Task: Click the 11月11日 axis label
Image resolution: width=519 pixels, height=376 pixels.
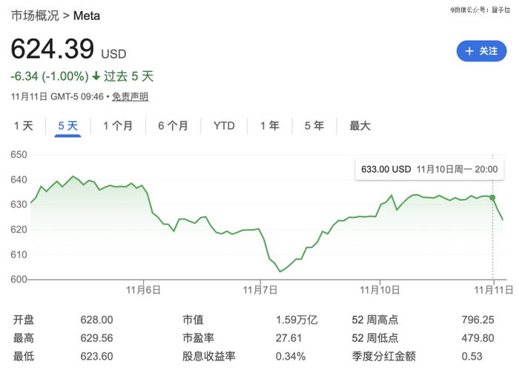Action: [494, 290]
